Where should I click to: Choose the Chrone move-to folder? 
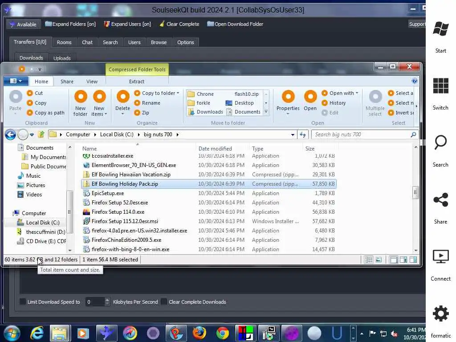point(201,94)
